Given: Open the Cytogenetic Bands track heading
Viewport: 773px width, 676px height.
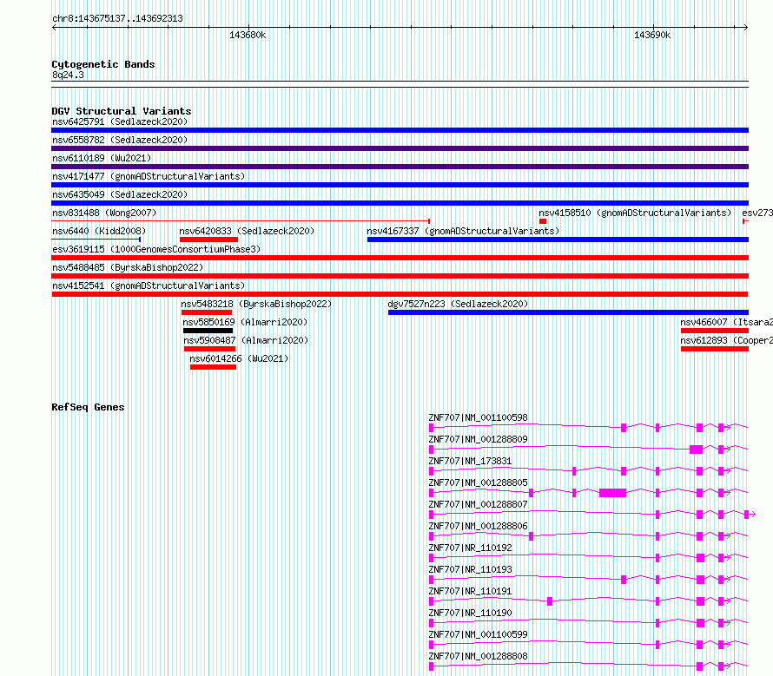Looking at the screenshot, I should point(103,64).
